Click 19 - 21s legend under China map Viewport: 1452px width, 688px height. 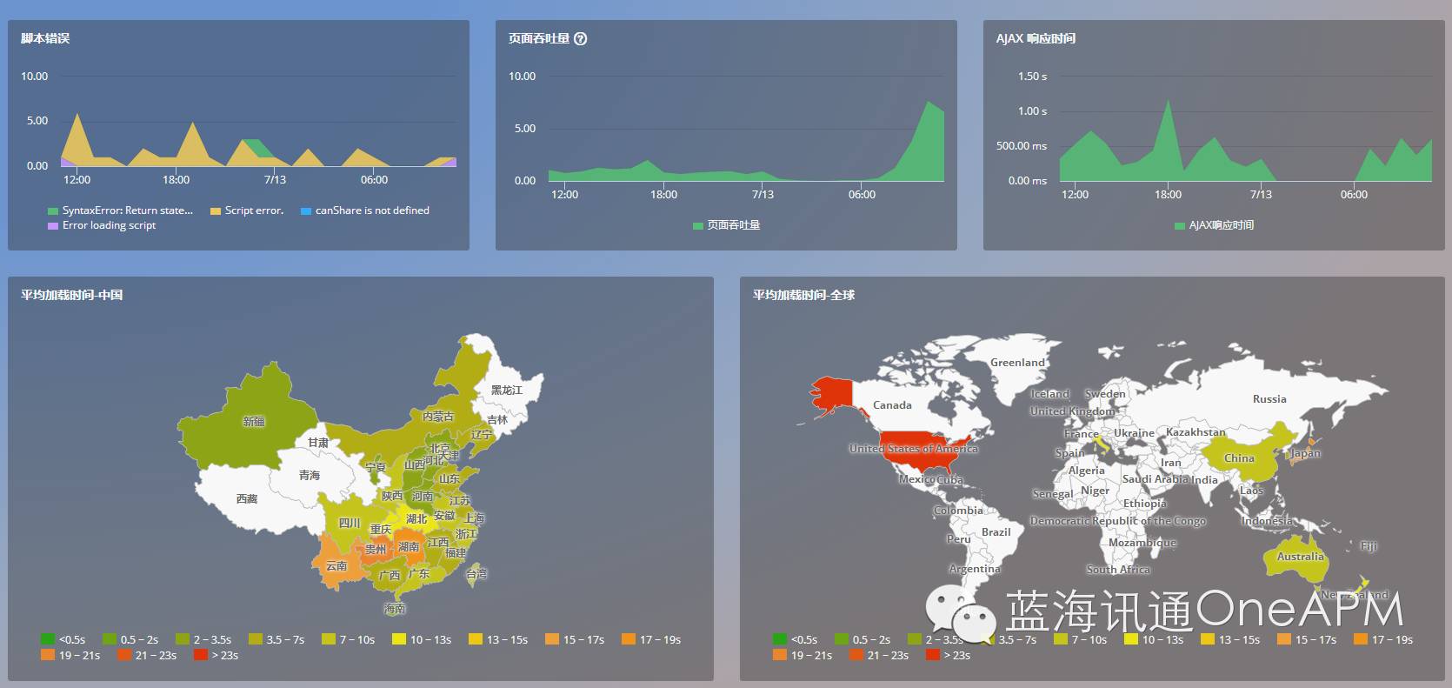tap(70, 655)
